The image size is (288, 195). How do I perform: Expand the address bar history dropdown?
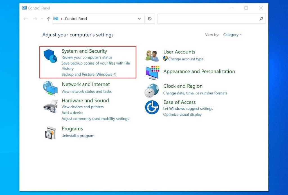tap(139, 19)
